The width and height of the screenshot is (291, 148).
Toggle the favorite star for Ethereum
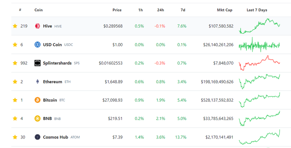click(x=15, y=82)
